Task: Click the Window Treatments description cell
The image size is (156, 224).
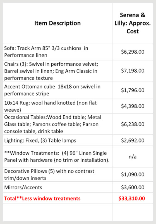Action: [x=58, y=157]
